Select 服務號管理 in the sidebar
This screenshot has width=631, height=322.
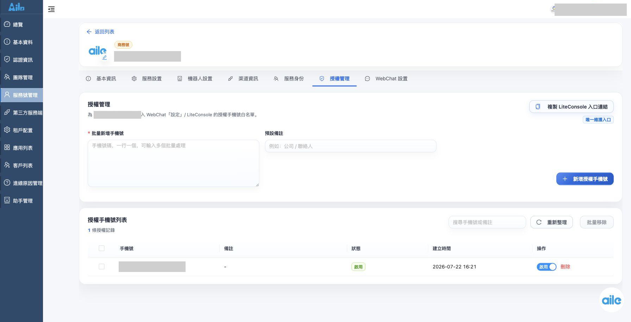click(x=21, y=95)
